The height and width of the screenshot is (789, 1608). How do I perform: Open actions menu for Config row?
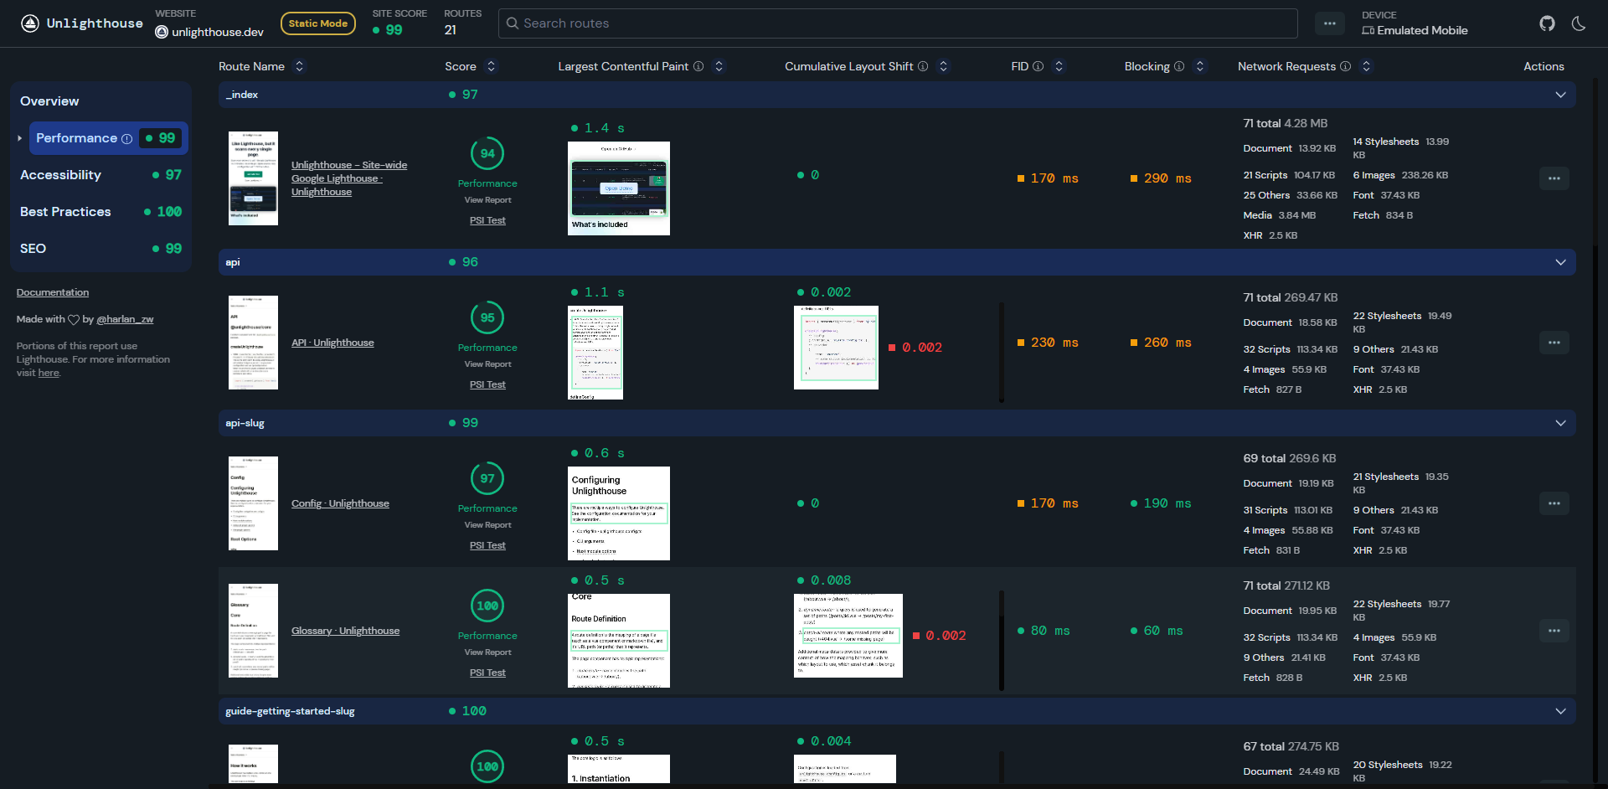tap(1554, 503)
